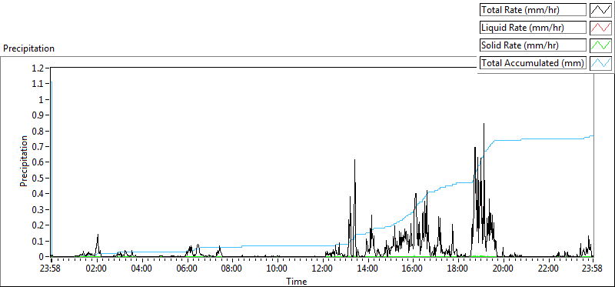This screenshot has height=287, width=615.
Task: Click the black Total Rate plot icon
Action: pyautogui.click(x=600, y=10)
